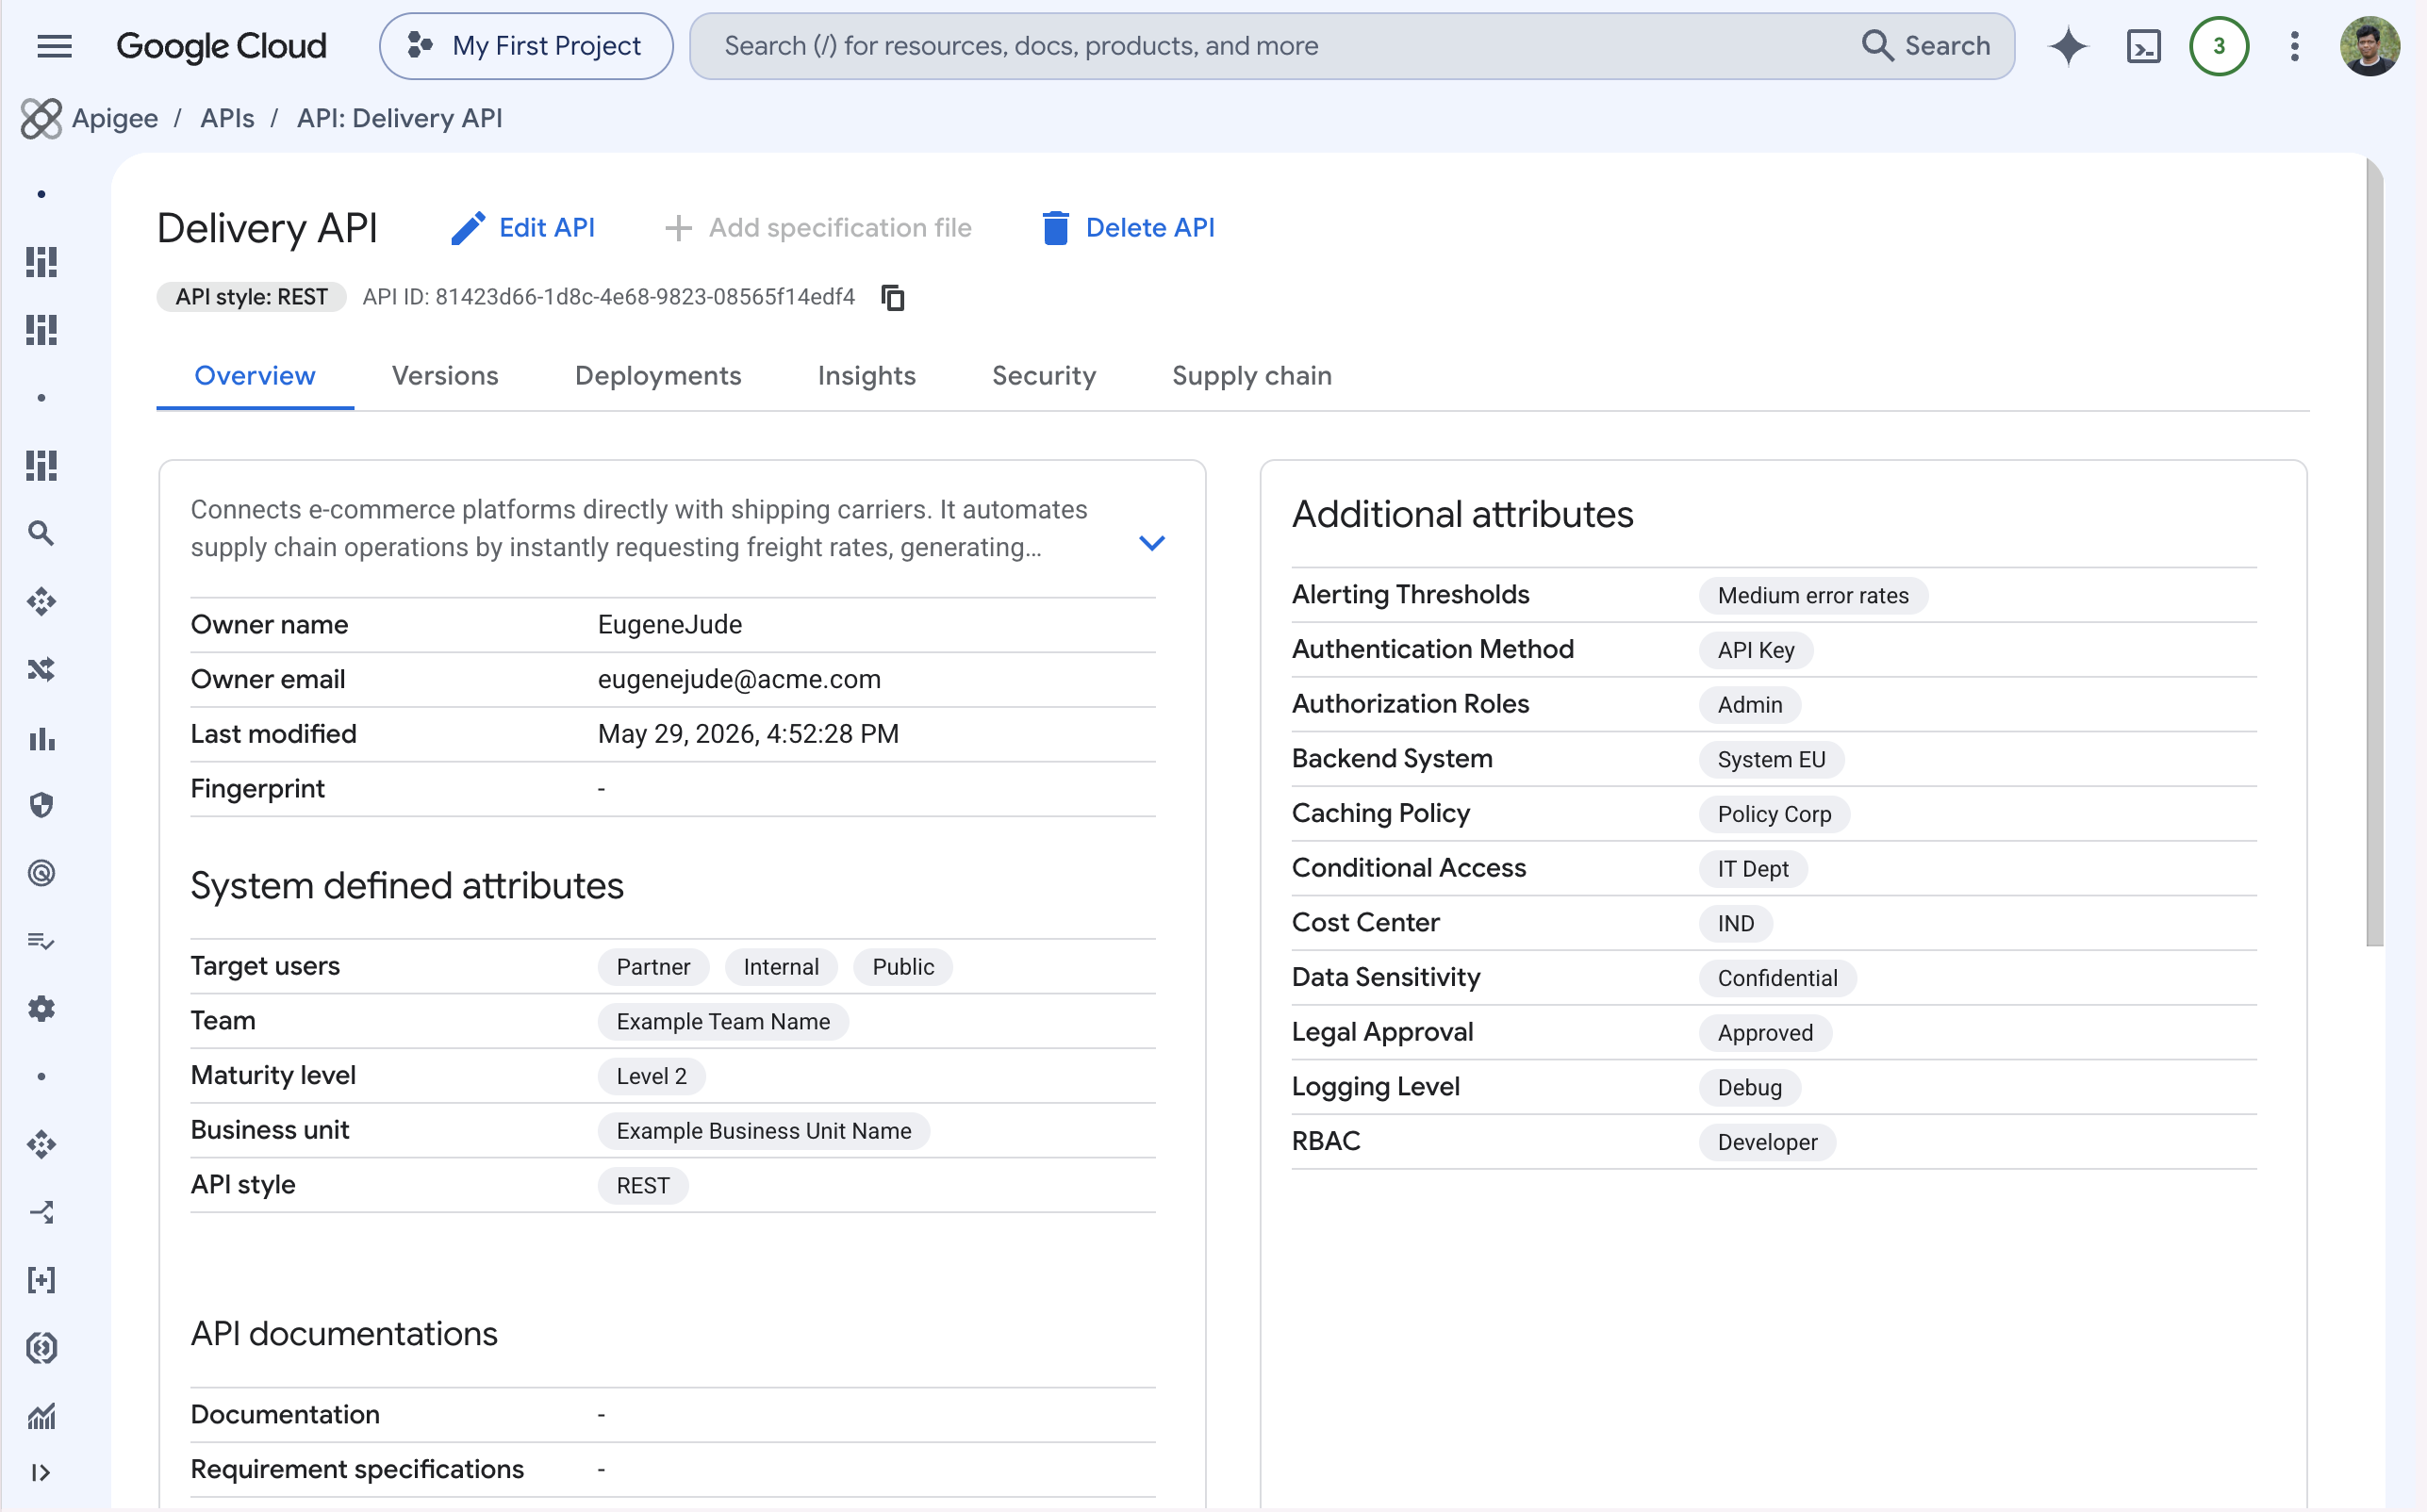Click the Medium error rates chip
The image size is (2427, 1512).
(1813, 595)
